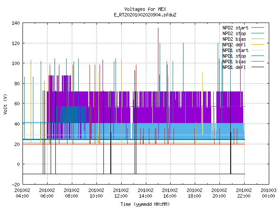Click the orange NPD2 defl legend line

pos(258,45)
